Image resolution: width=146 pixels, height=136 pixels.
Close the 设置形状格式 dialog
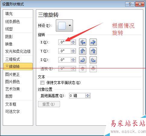[140, 4]
